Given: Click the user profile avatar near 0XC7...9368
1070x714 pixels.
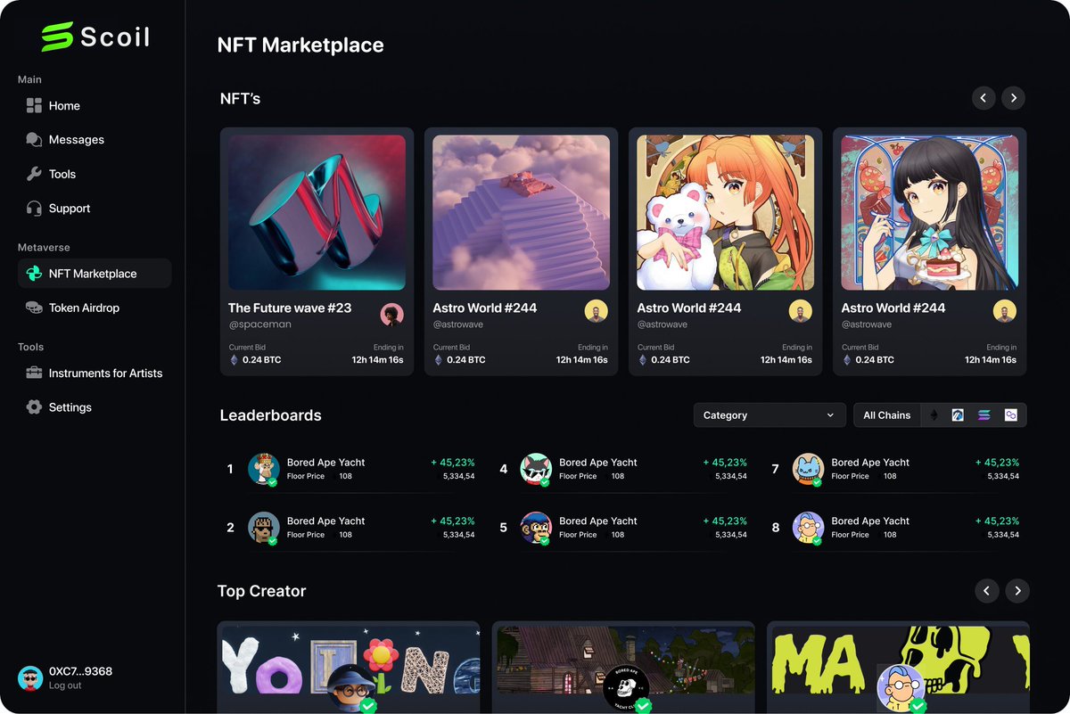Looking at the screenshot, I should 30,678.
